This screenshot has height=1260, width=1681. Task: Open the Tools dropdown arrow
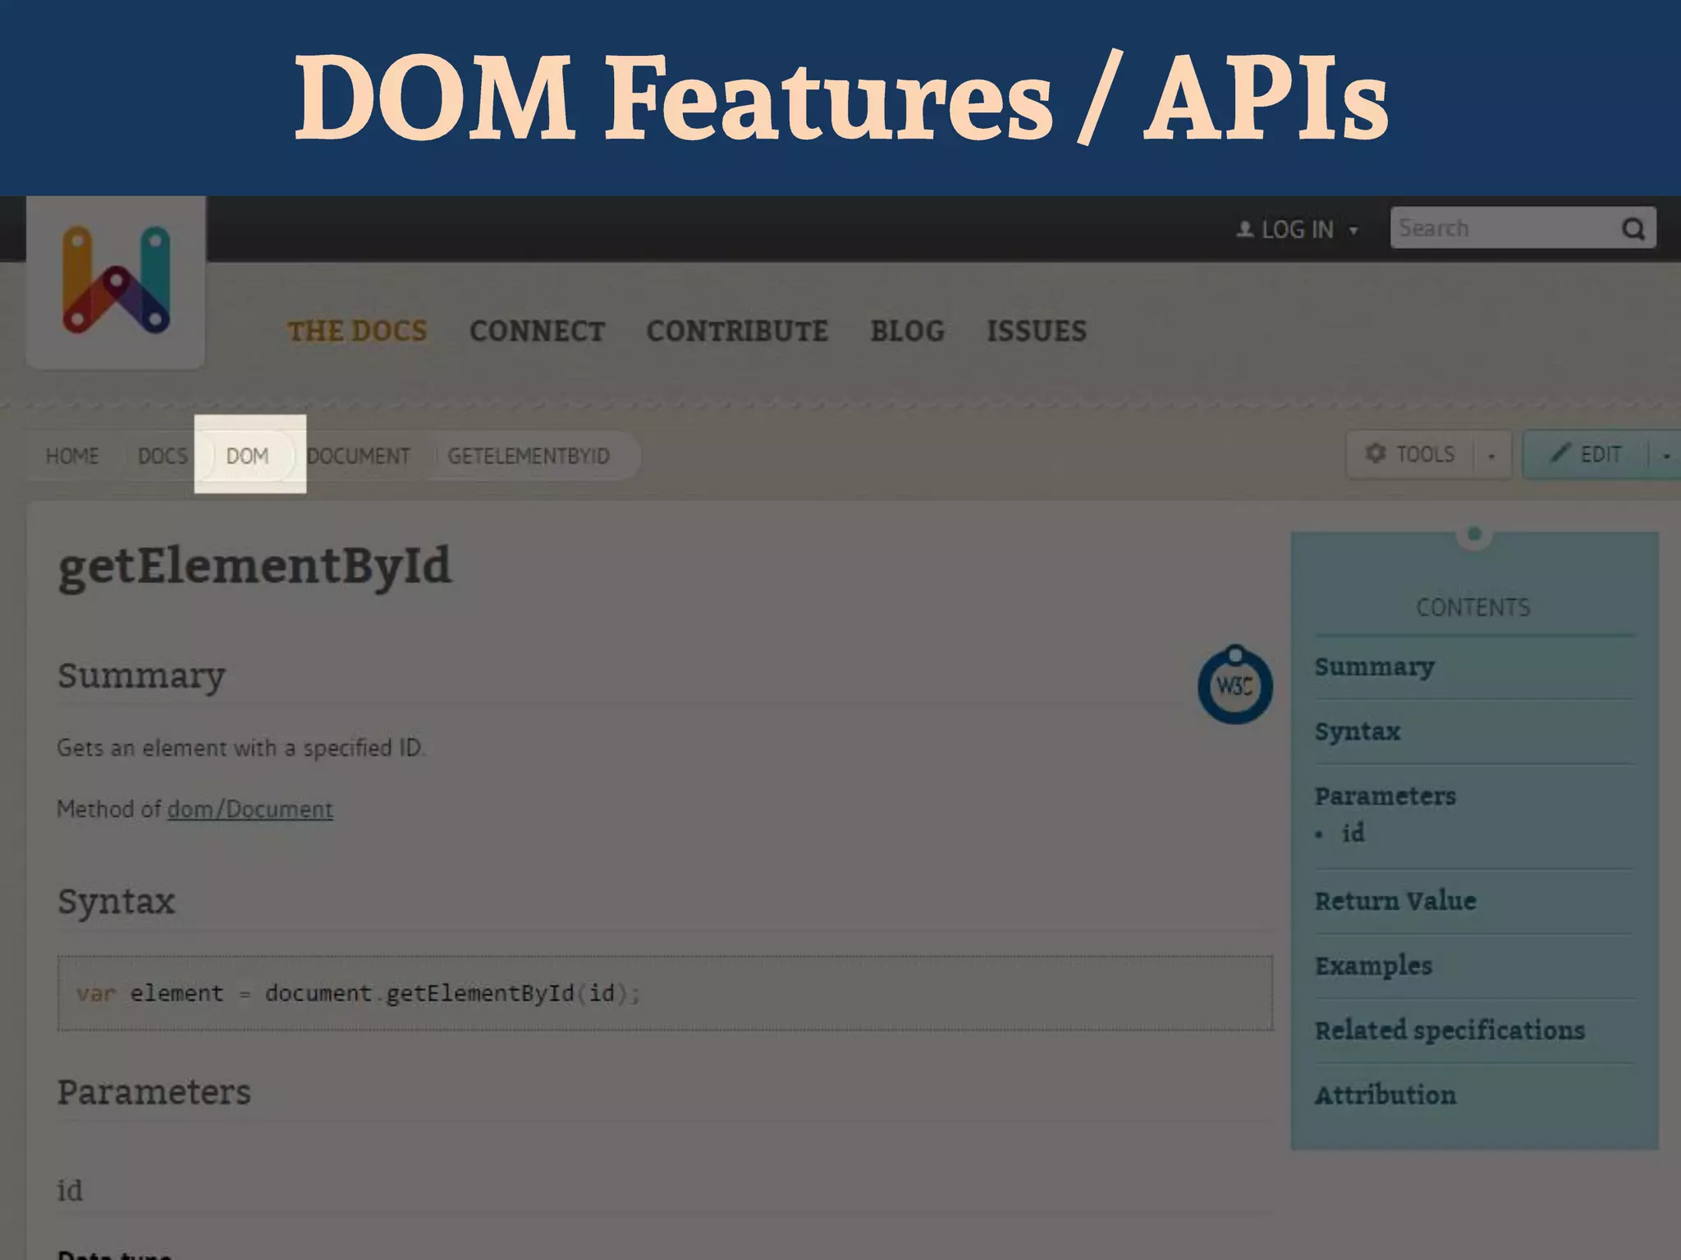[x=1491, y=456]
